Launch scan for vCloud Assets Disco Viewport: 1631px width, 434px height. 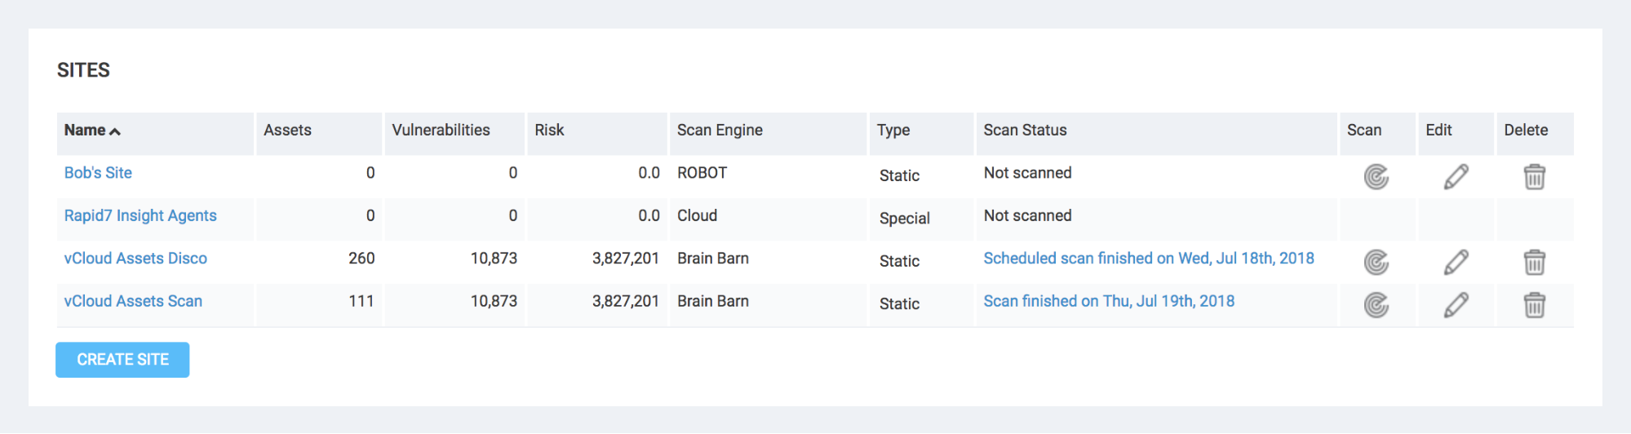point(1376,262)
